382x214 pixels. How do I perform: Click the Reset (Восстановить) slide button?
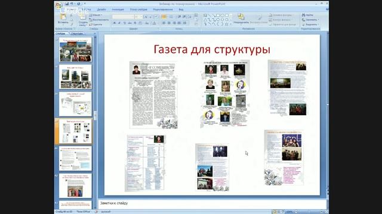(x=99, y=20)
